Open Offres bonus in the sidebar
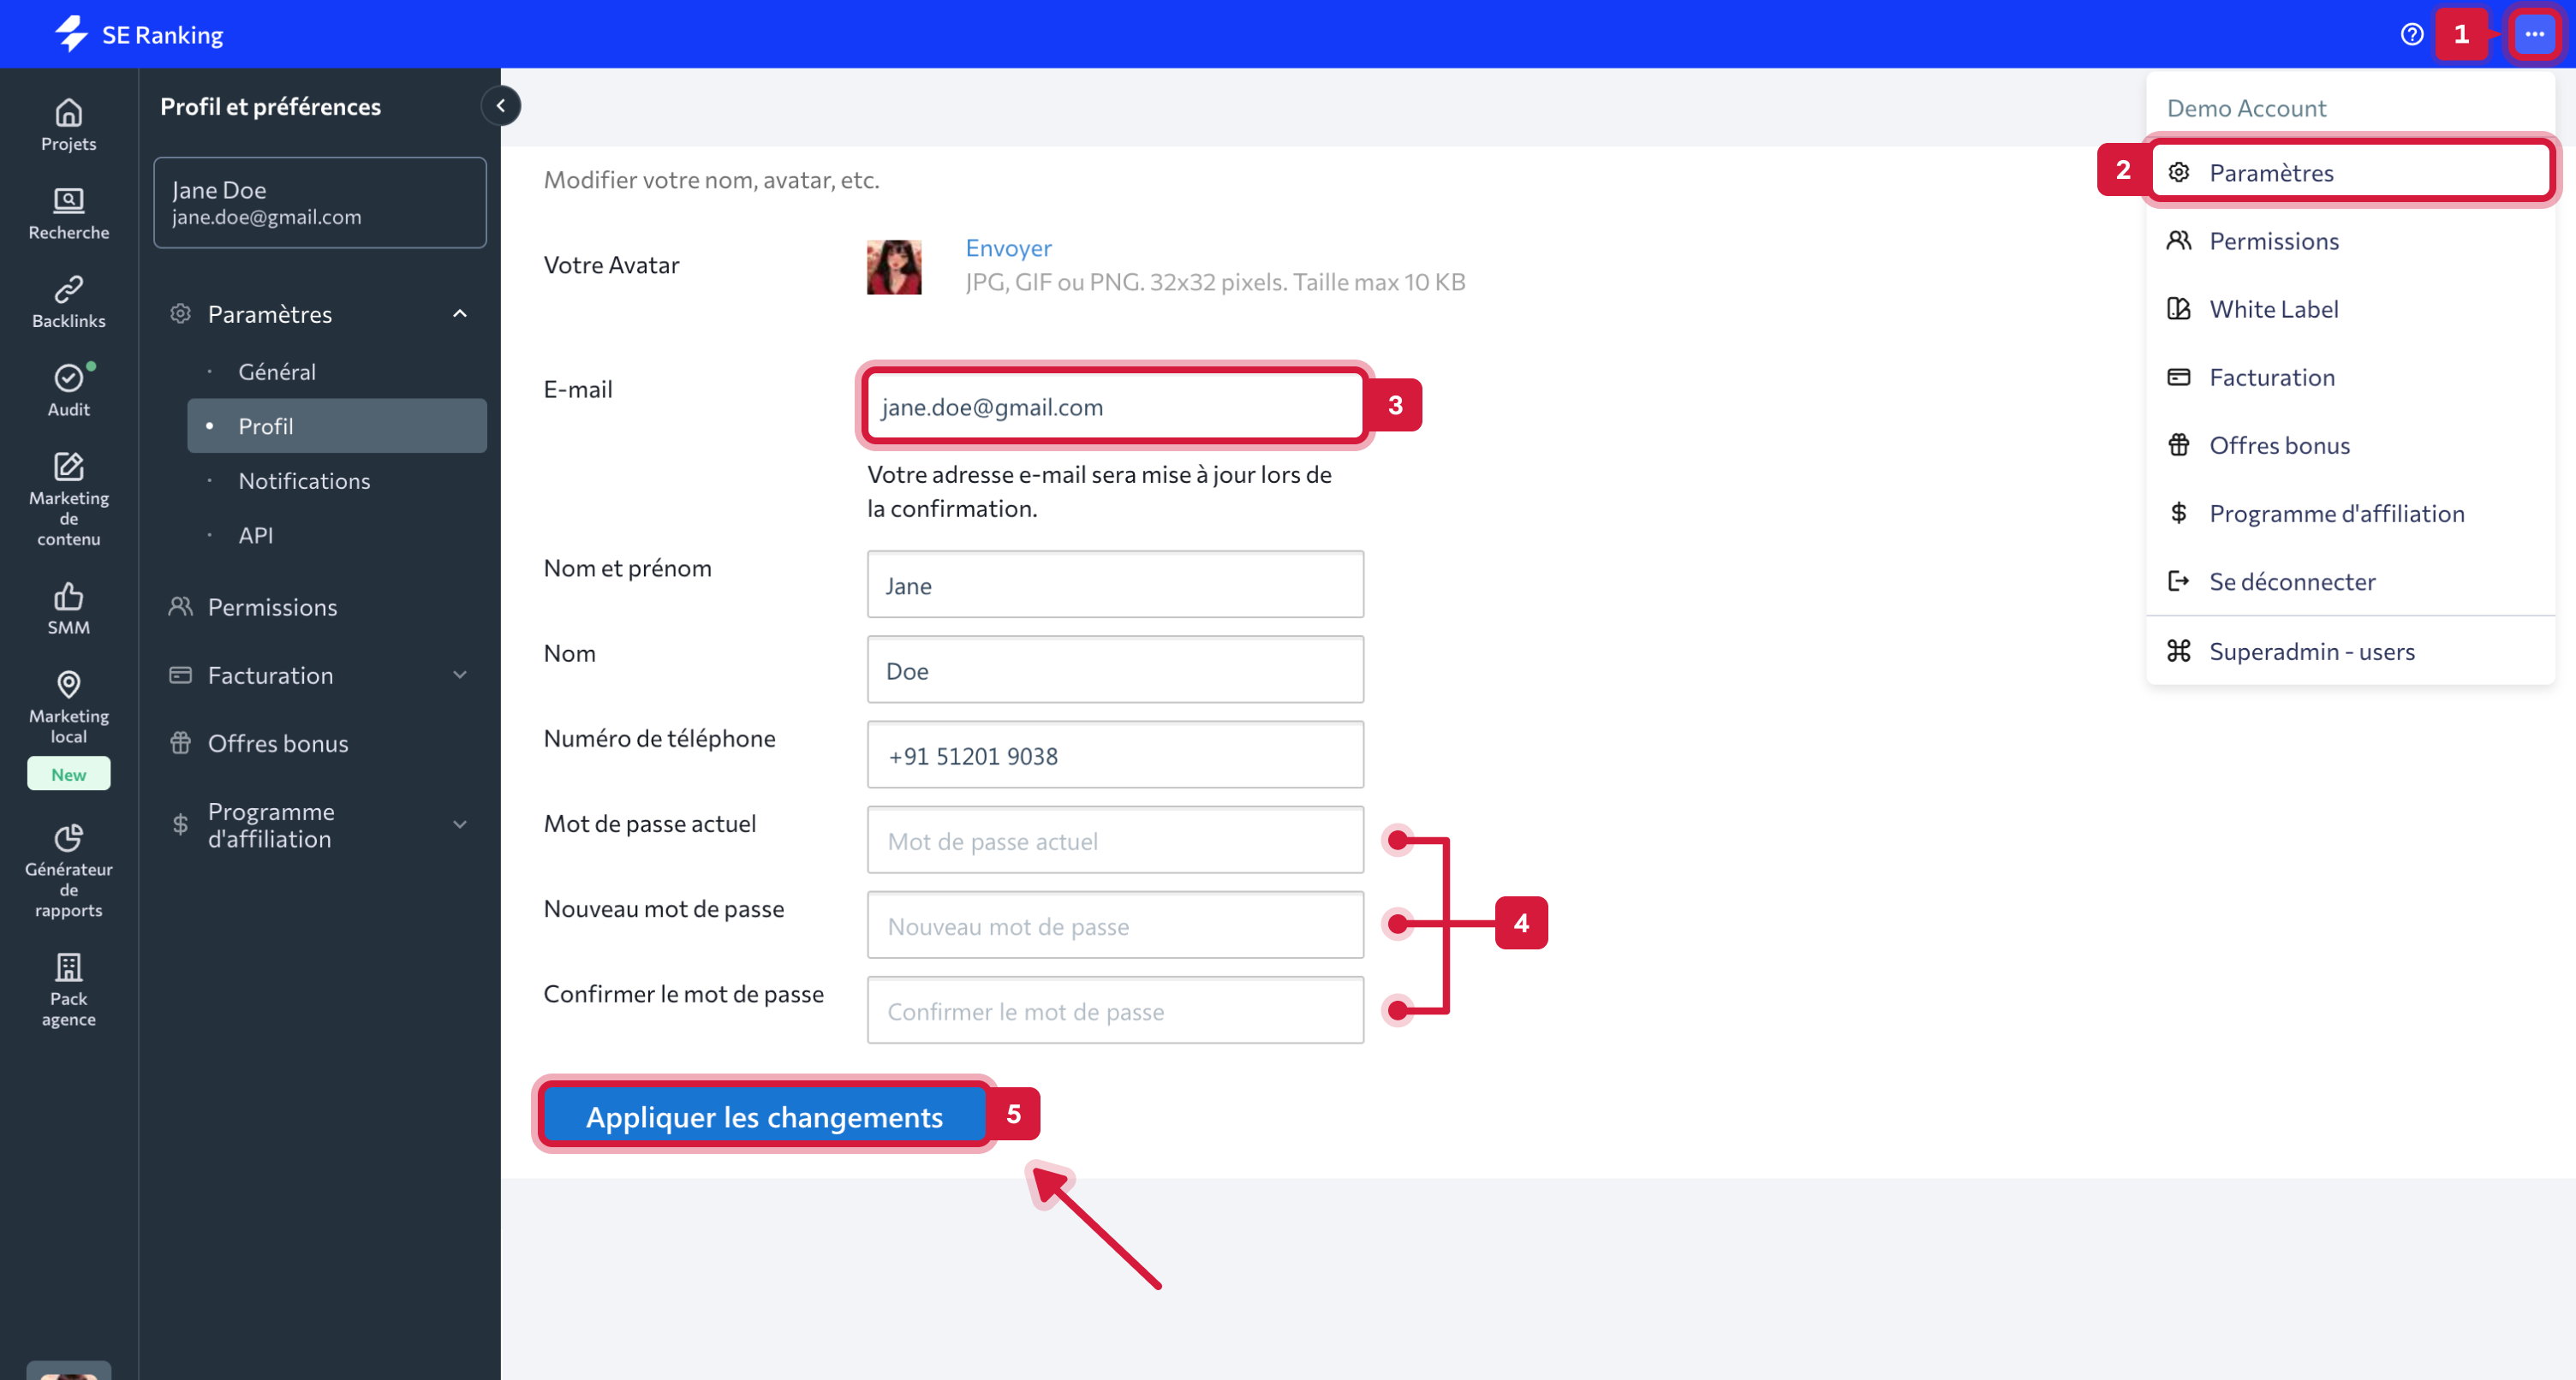 click(278, 743)
